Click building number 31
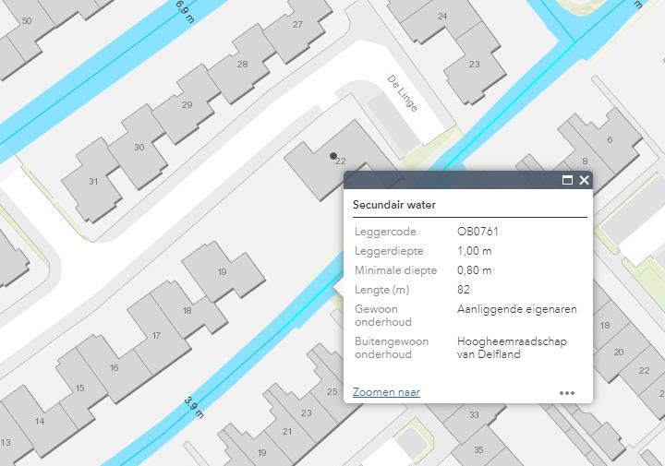 (x=93, y=182)
